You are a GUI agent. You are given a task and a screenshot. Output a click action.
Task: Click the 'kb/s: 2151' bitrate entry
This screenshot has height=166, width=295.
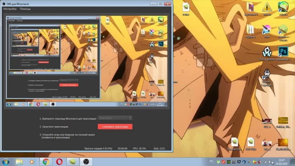[x=159, y=149]
